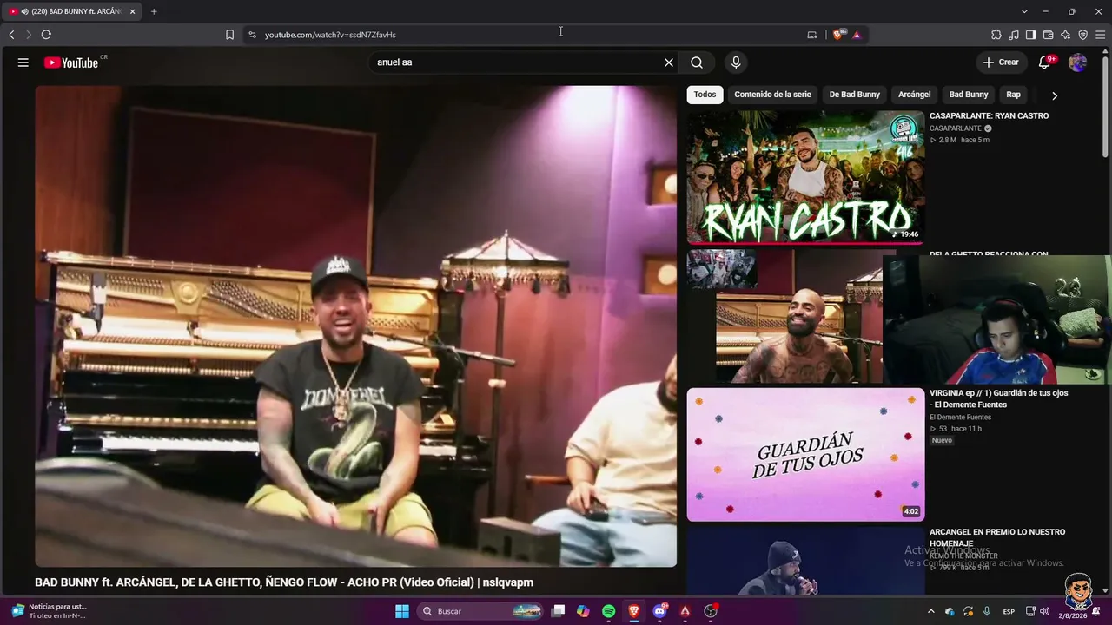1112x625 pixels.
Task: Open the RYAN CASTRO video thumbnail
Action: coord(805,177)
